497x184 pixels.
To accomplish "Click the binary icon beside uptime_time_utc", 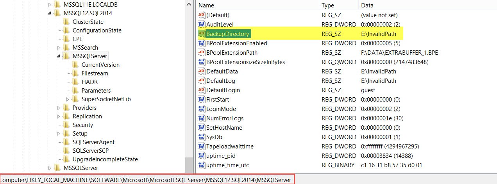I will tap(202, 165).
